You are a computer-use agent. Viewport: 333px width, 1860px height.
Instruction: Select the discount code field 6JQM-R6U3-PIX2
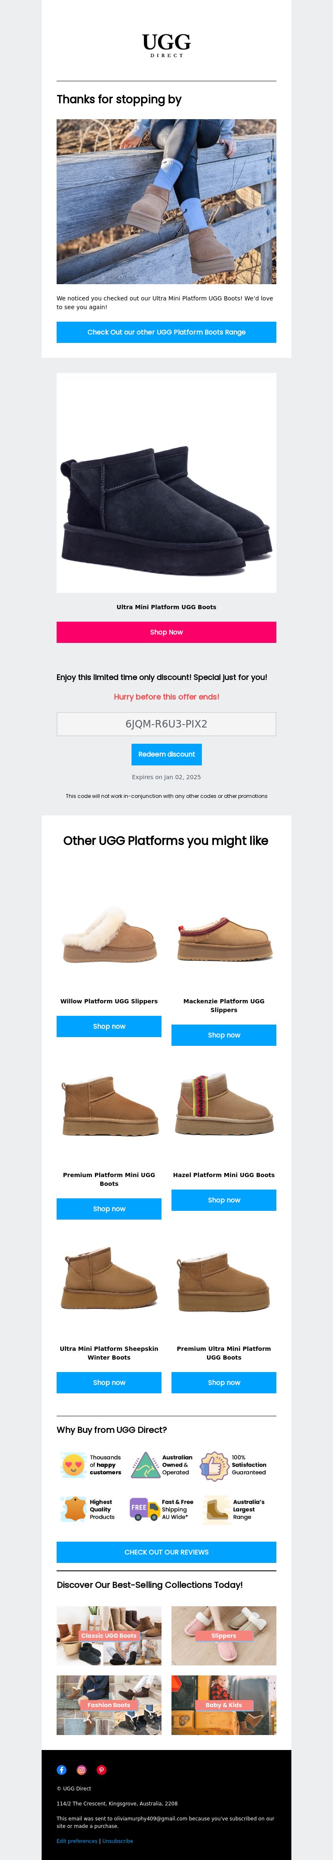coord(166,723)
